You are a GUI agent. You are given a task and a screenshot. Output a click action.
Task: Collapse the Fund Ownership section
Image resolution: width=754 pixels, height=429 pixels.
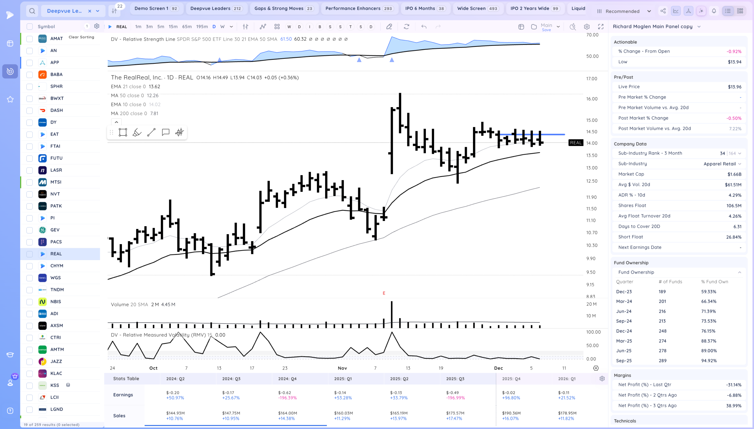click(x=740, y=272)
